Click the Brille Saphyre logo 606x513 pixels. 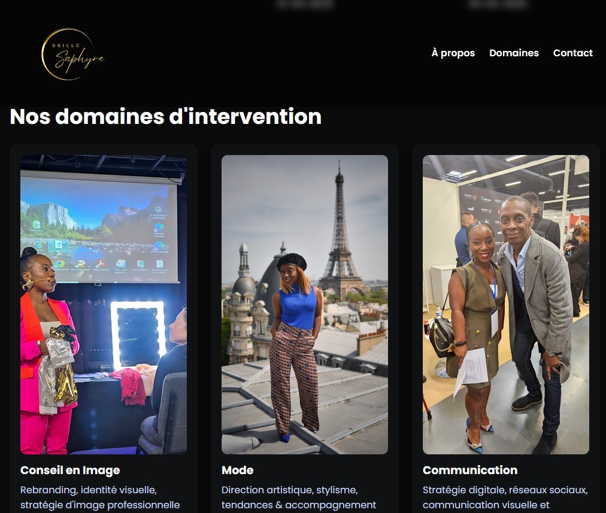click(x=72, y=54)
